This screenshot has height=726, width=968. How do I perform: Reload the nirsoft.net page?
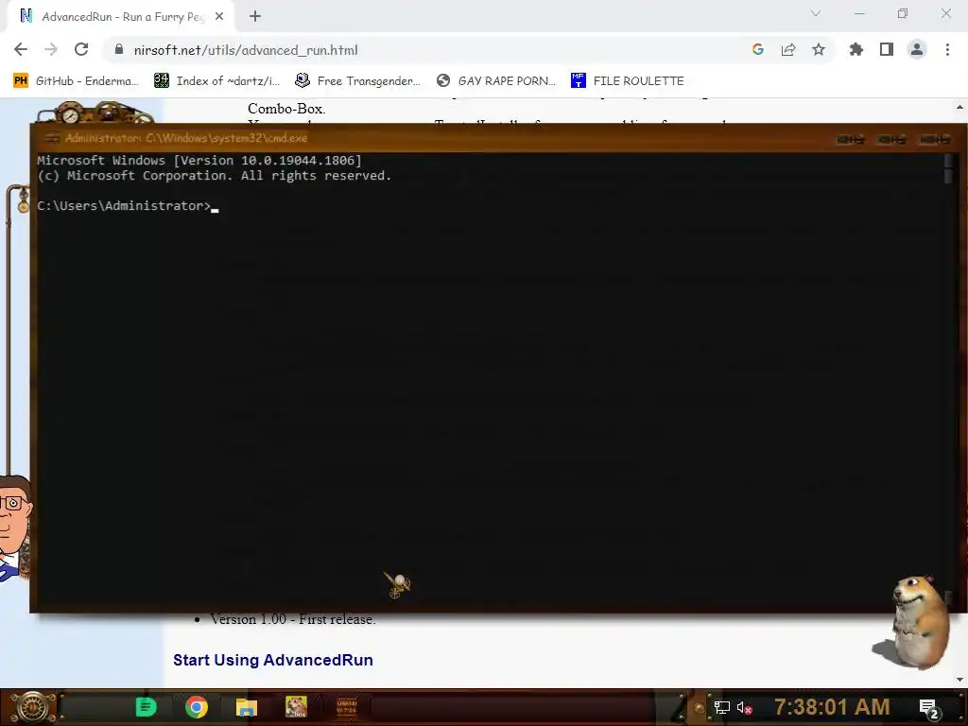click(x=81, y=49)
